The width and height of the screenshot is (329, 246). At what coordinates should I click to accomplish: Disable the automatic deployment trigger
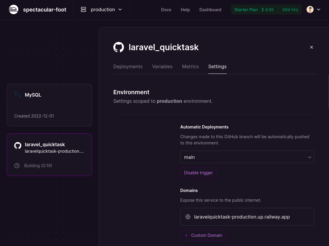tap(198, 172)
